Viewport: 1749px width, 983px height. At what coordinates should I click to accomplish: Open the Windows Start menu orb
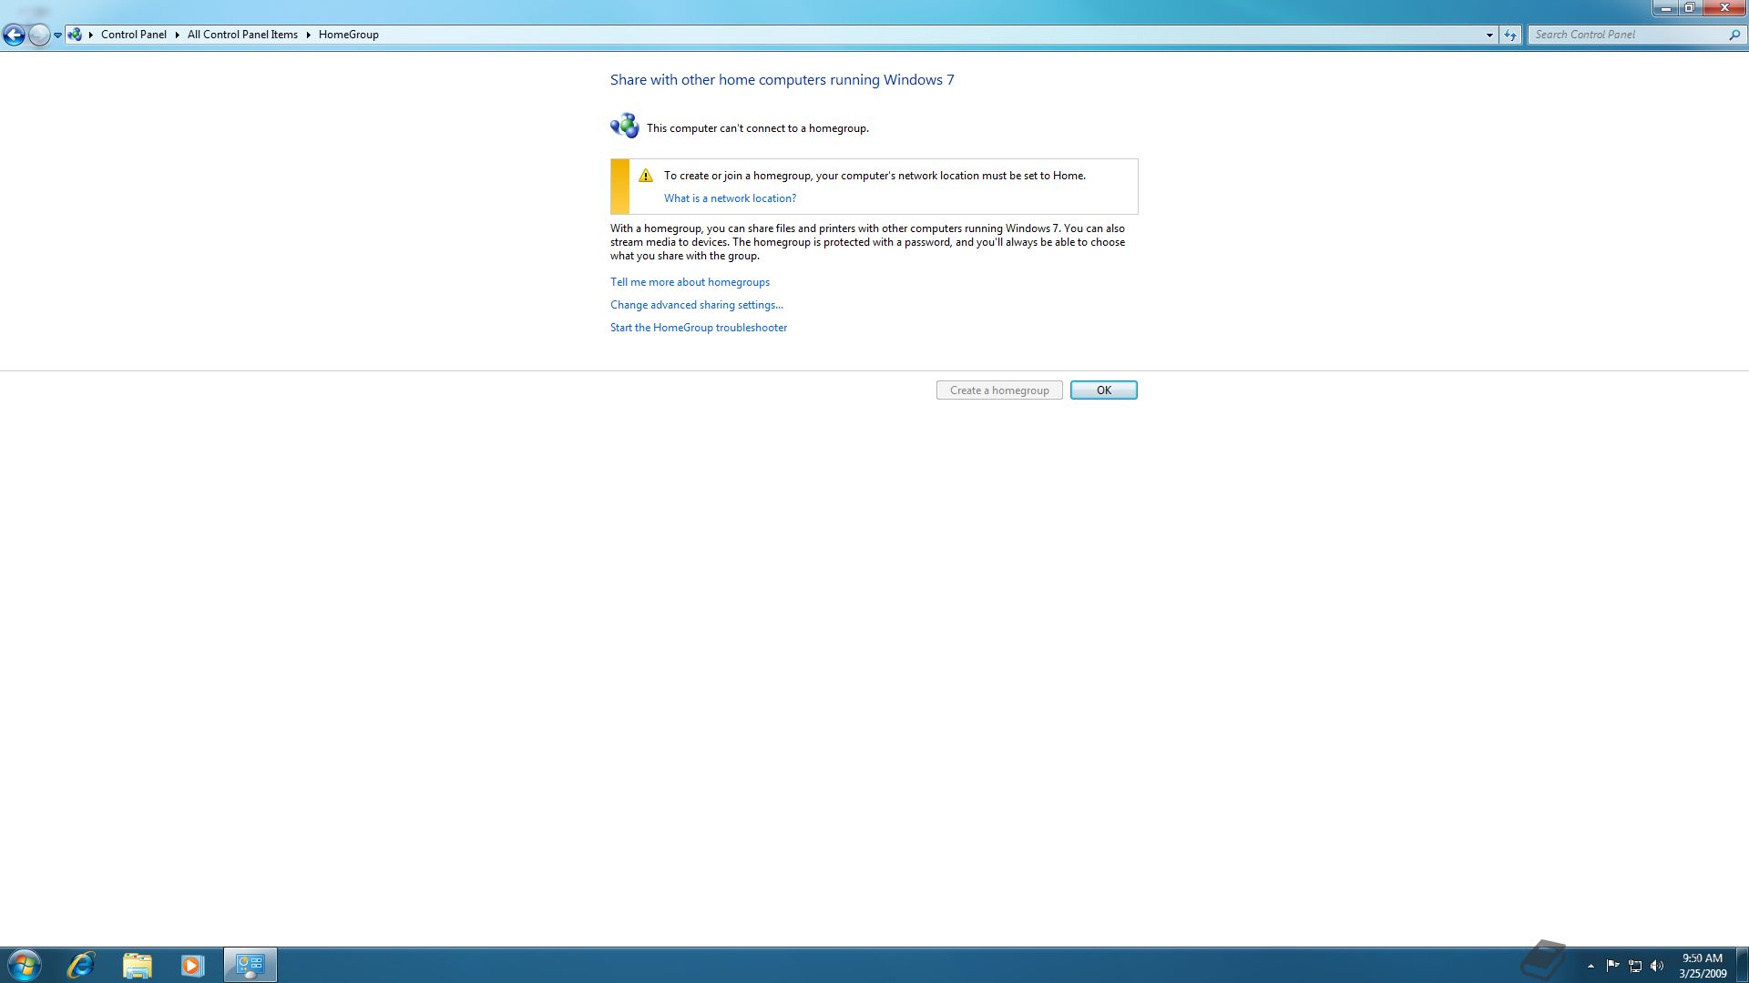click(x=25, y=965)
